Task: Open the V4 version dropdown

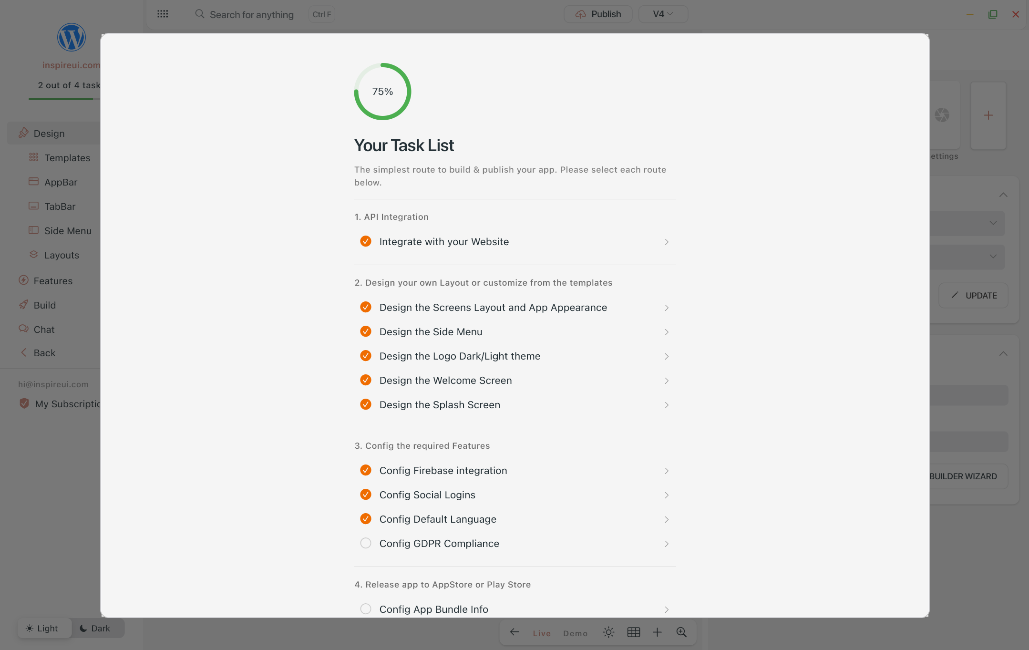Action: pos(663,14)
